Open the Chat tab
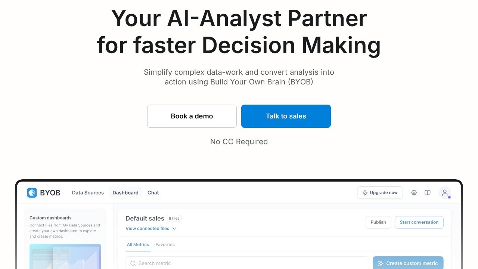Screen dimensions: 478x269 (153, 193)
